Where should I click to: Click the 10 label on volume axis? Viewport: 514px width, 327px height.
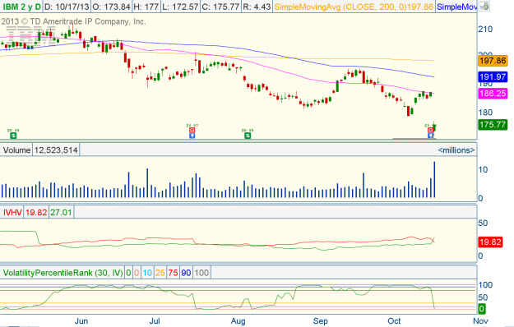pyautogui.click(x=484, y=169)
